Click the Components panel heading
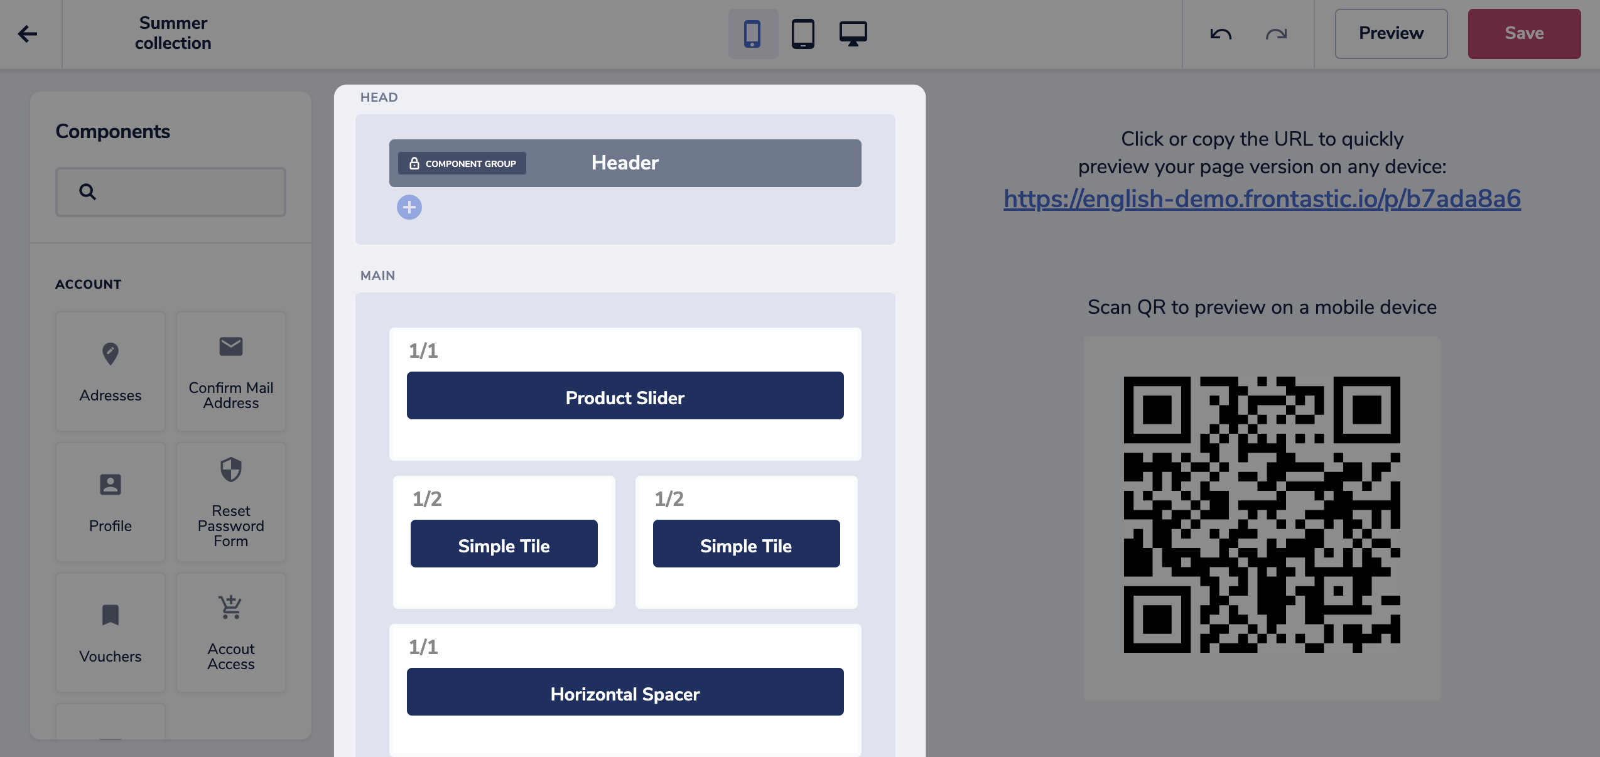This screenshot has width=1600, height=757. coord(113,131)
